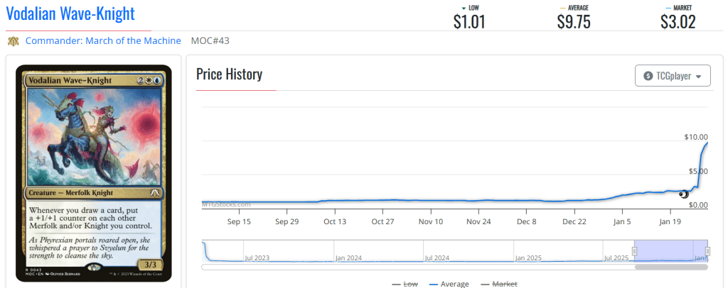Toggle the Market series in chart legend

(500, 284)
